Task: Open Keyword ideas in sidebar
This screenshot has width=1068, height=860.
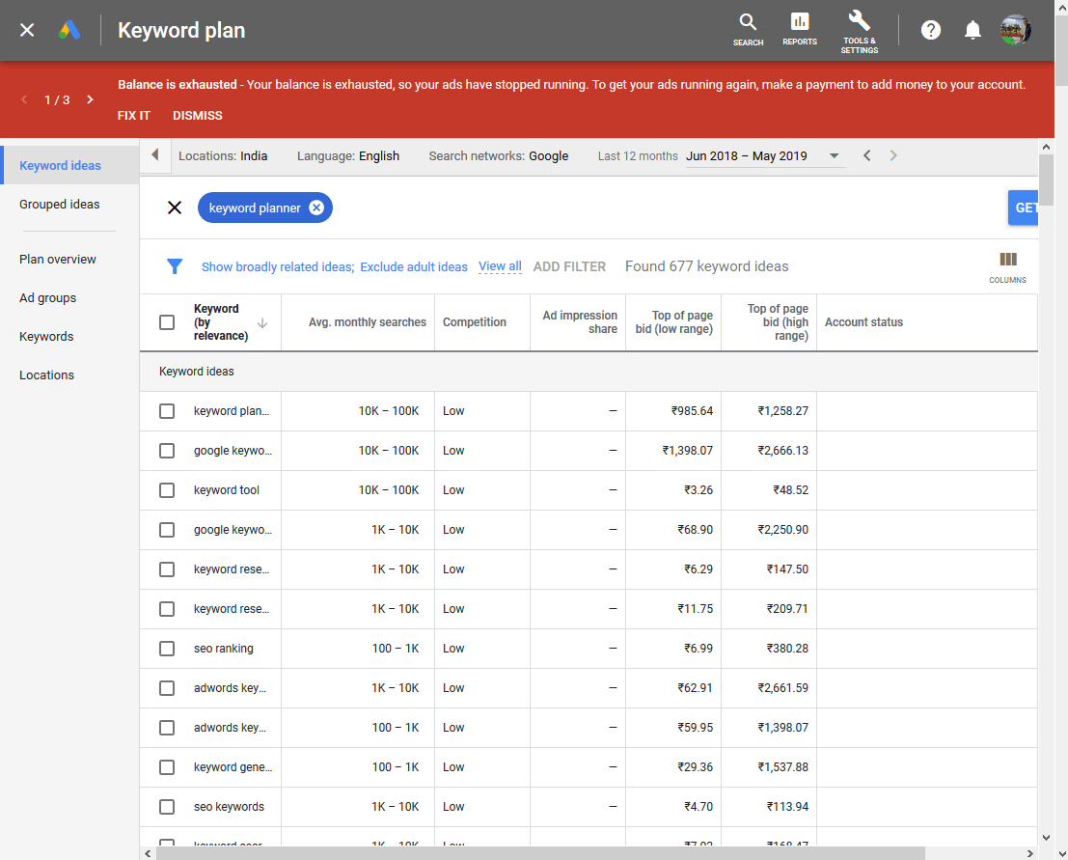Action: click(x=69, y=166)
